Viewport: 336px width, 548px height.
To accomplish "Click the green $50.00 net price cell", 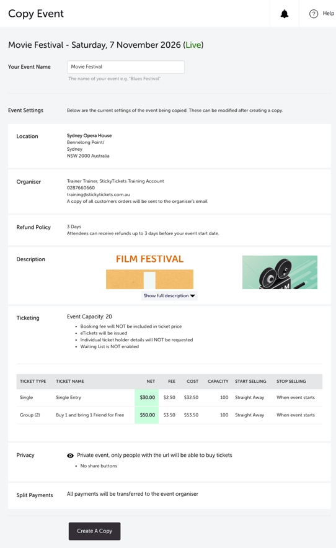I will coord(147,415).
